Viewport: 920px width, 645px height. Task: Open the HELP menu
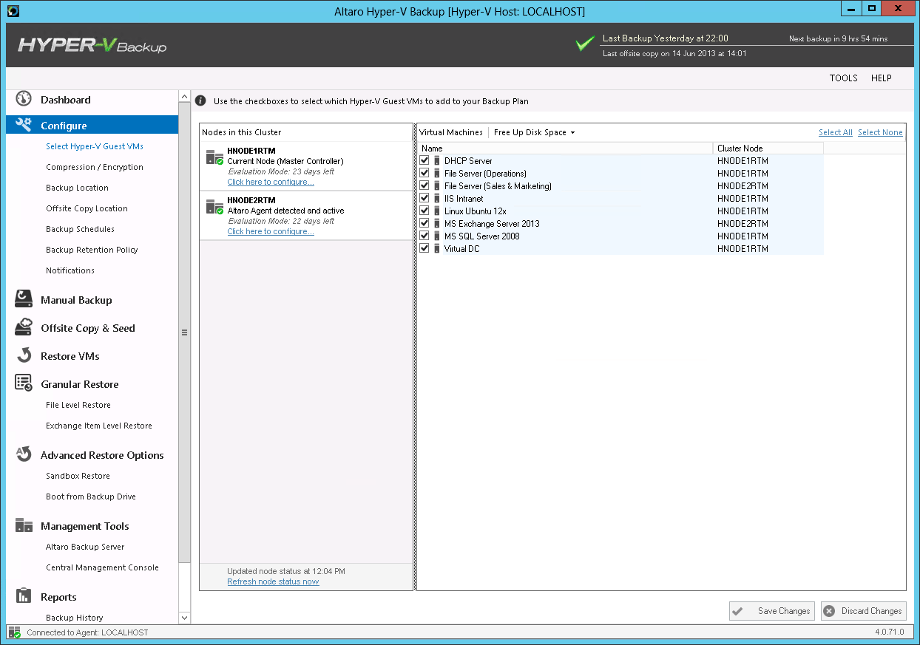coord(881,78)
